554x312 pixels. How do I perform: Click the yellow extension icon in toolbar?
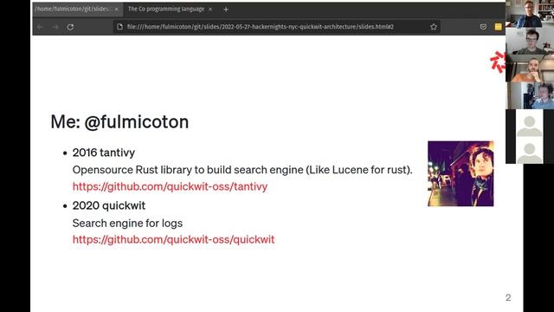[499, 27]
